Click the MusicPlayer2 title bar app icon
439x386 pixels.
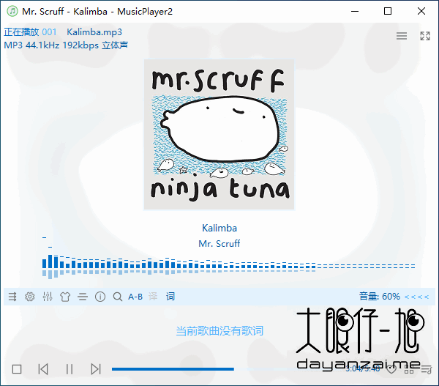12,11
